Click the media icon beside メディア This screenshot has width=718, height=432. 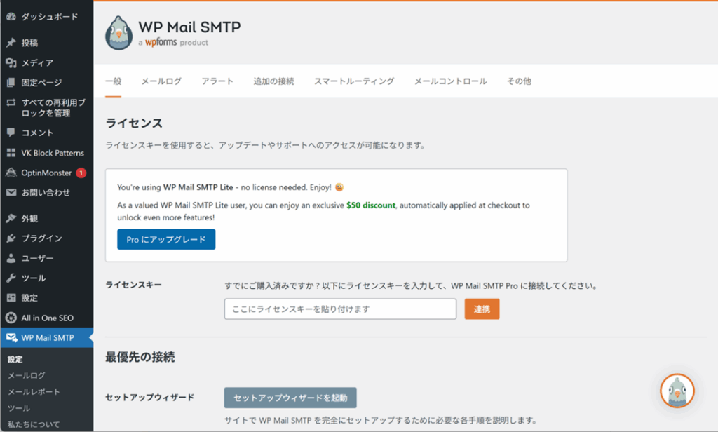coord(11,62)
